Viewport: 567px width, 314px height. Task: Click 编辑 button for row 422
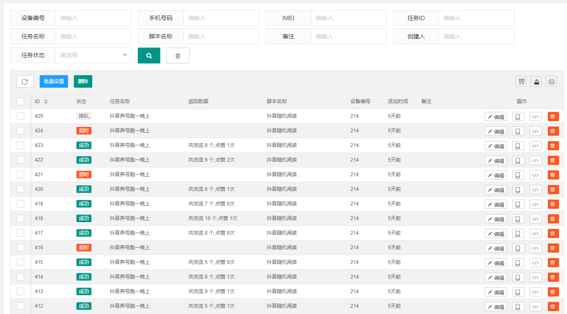(496, 160)
